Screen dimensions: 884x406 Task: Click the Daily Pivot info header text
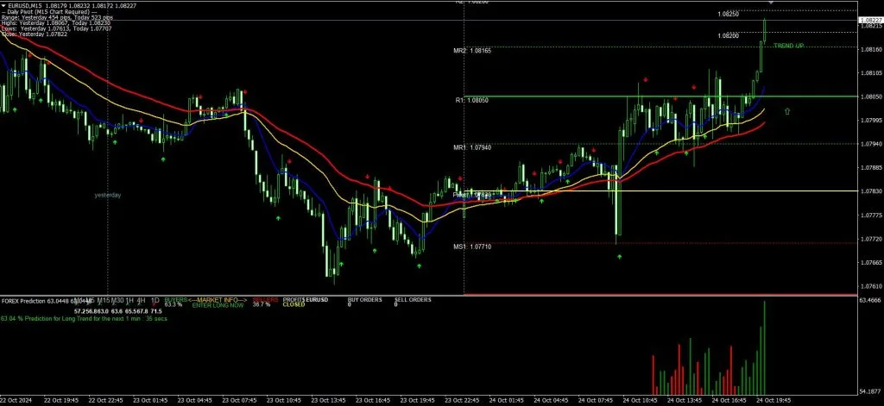pyautogui.click(x=48, y=12)
